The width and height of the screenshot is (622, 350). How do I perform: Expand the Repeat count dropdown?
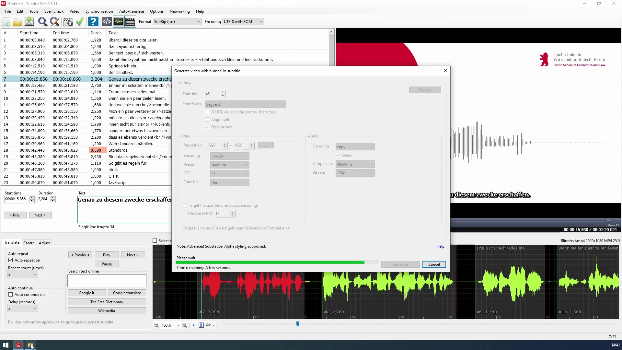pyautogui.click(x=35, y=274)
